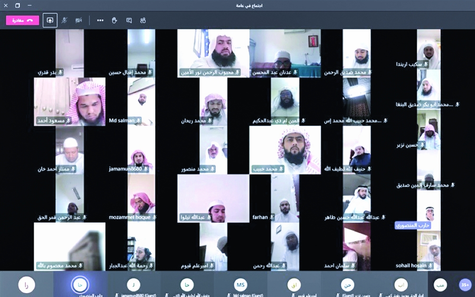Click the J participant avatar in strip
Viewport: 475px width, 297px height.
(x=133, y=284)
